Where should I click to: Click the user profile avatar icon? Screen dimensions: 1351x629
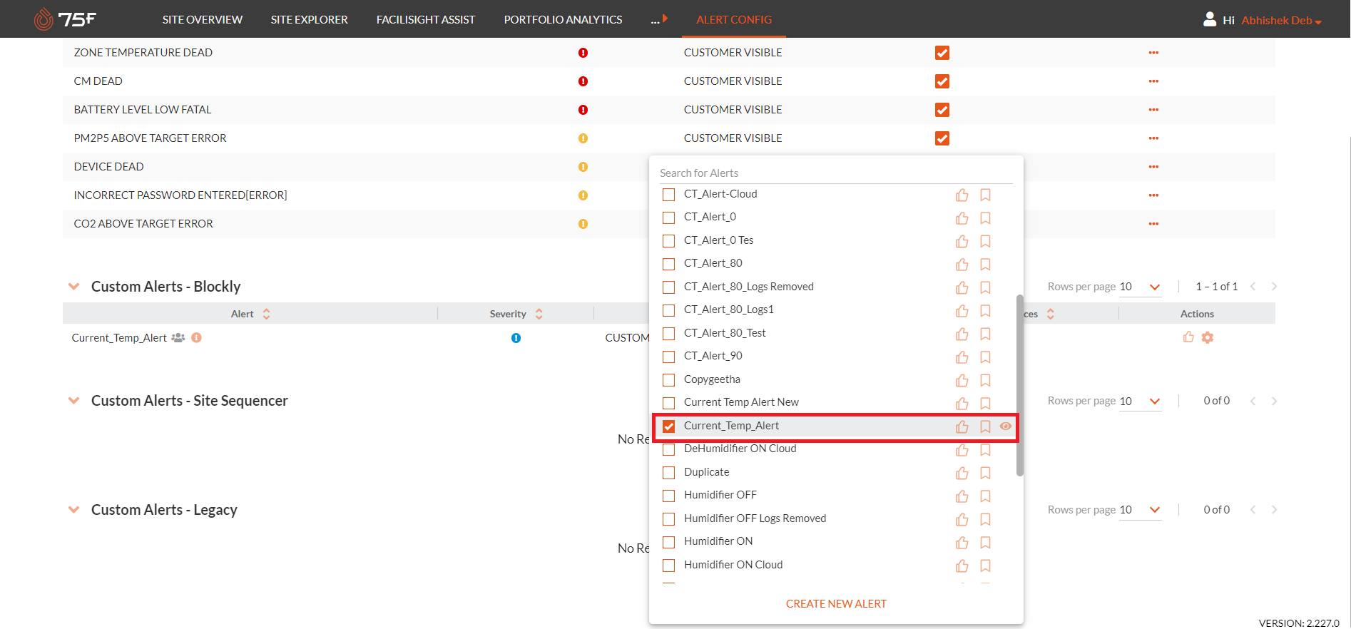[1210, 19]
